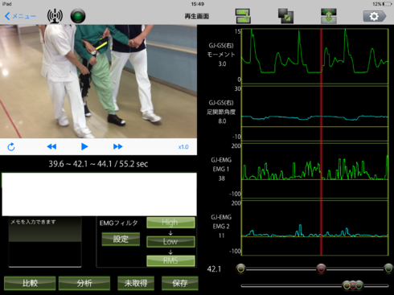Rewind the video playback
The width and height of the screenshot is (394, 295).
[51, 146]
